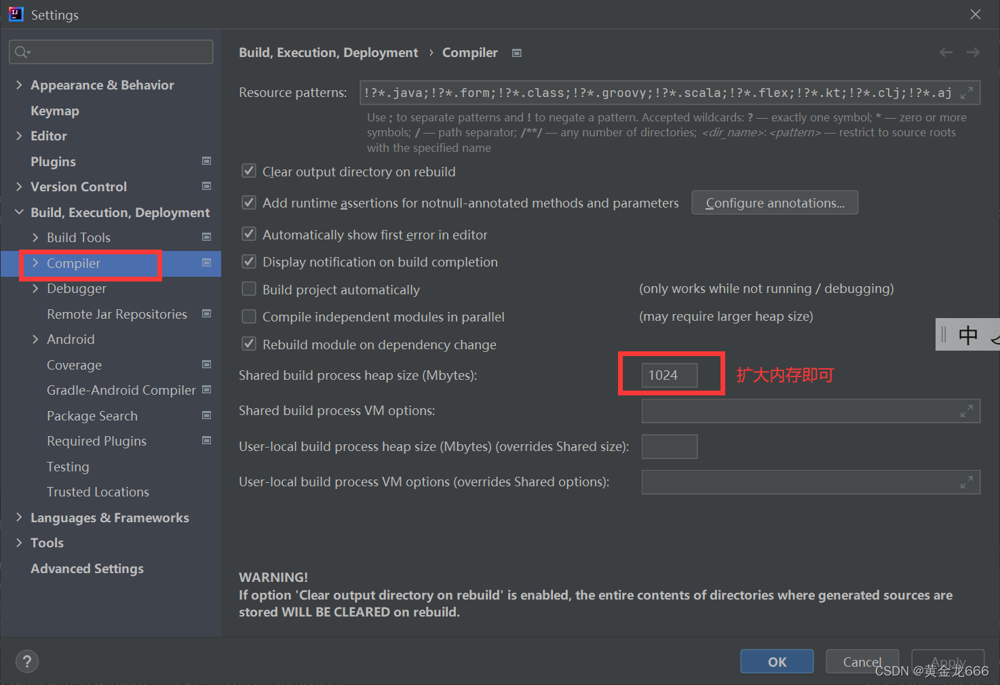This screenshot has height=685, width=1000.
Task: Click the project icon next to Coverage
Action: point(207,364)
